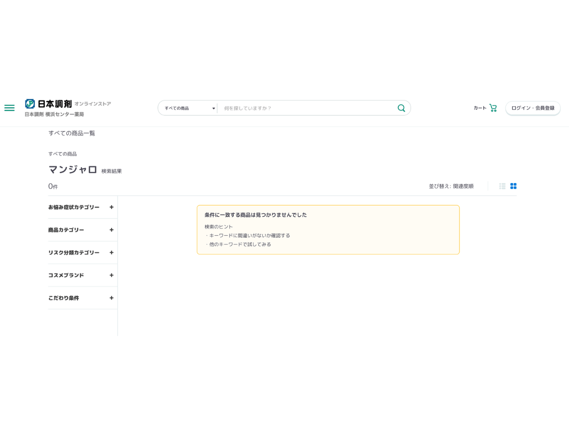The image size is (569, 427).
Task: Expand the お悩み症状カテゴリー filter
Action: point(81,207)
